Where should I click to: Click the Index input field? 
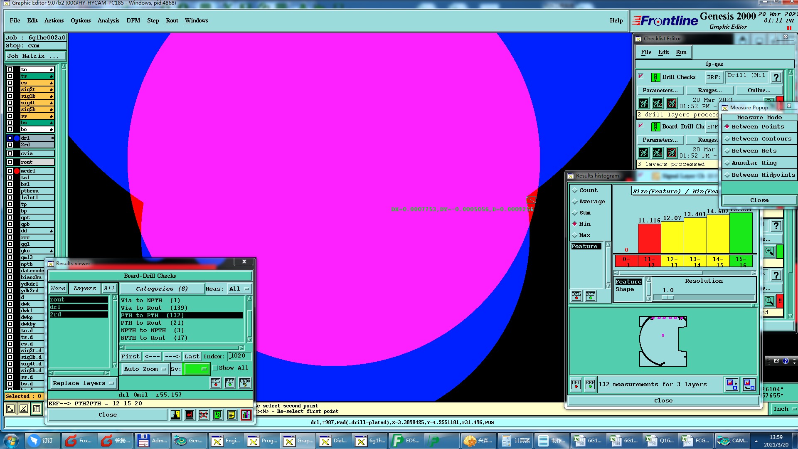point(239,356)
